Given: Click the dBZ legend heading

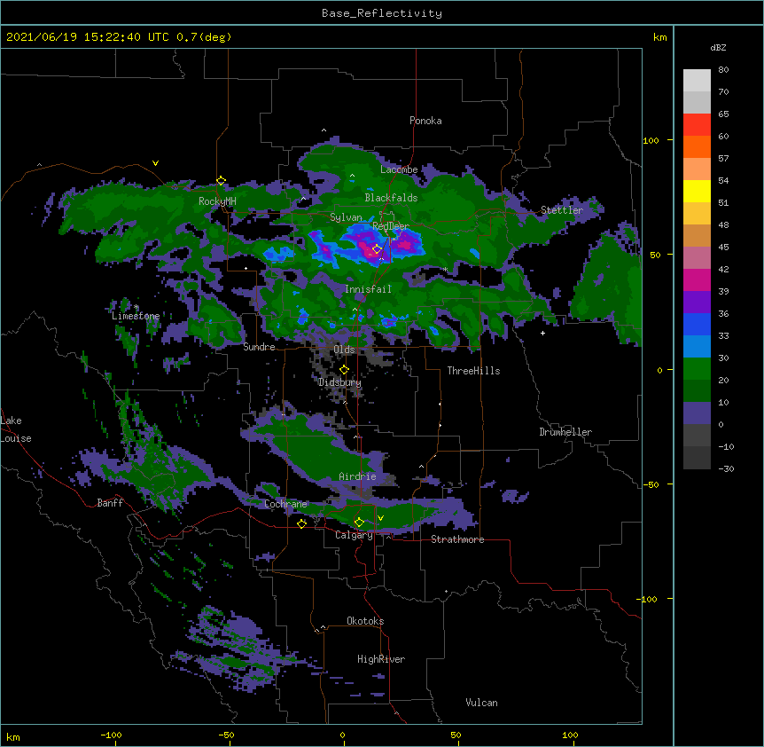Looking at the screenshot, I should point(718,47).
